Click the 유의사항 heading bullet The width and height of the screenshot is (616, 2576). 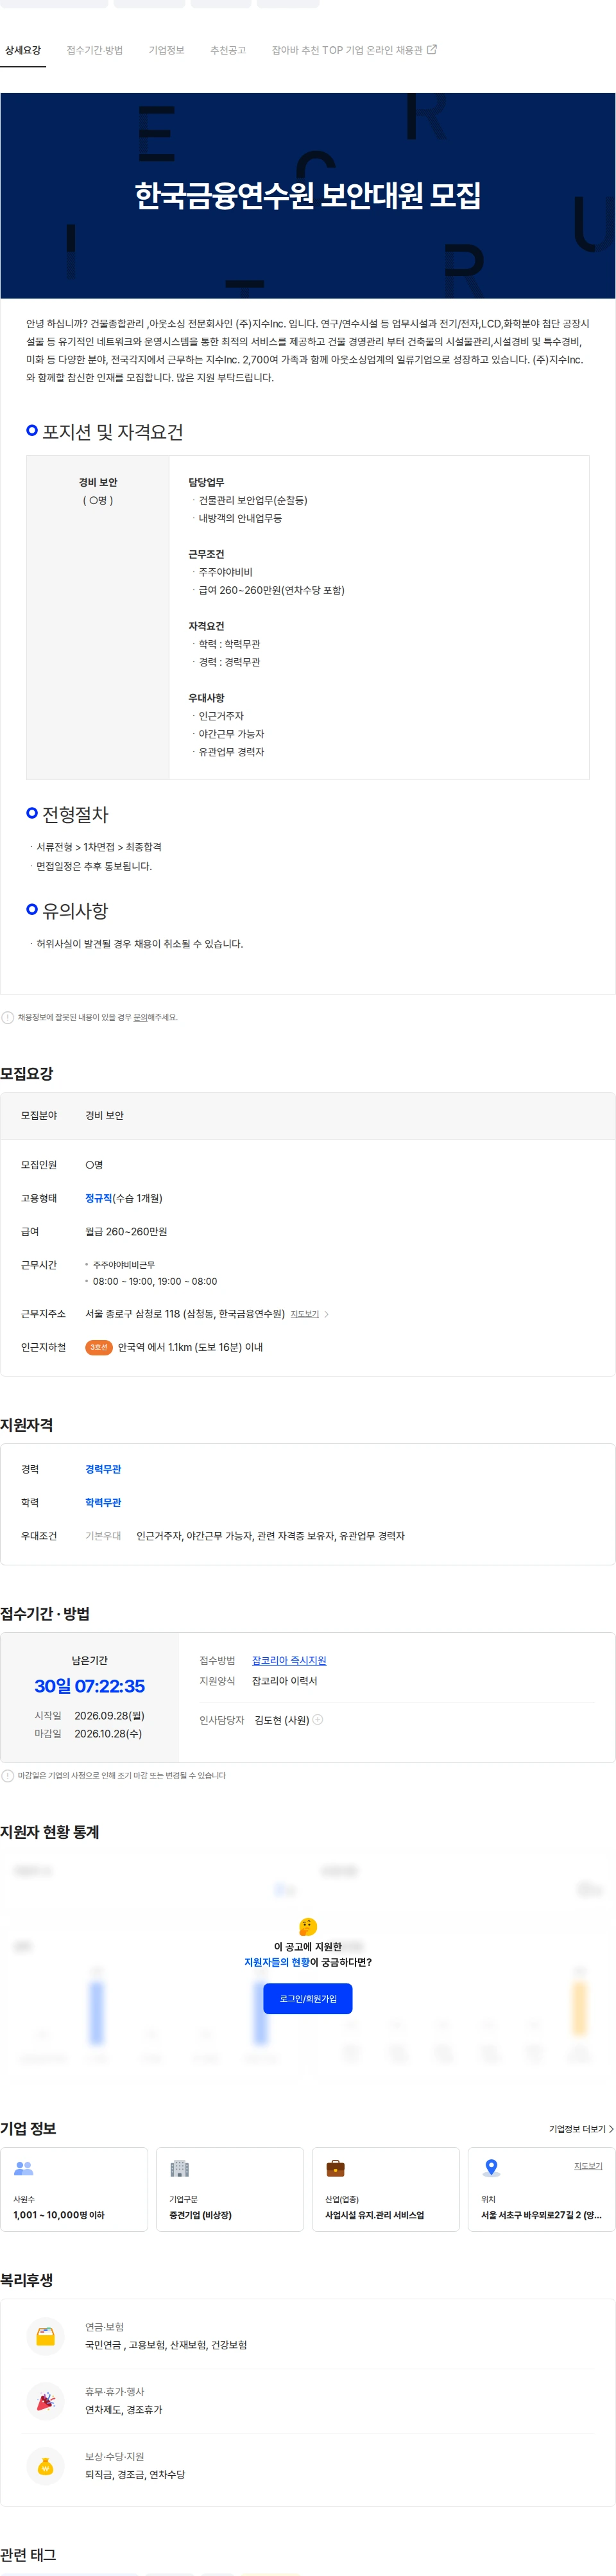coord(32,909)
